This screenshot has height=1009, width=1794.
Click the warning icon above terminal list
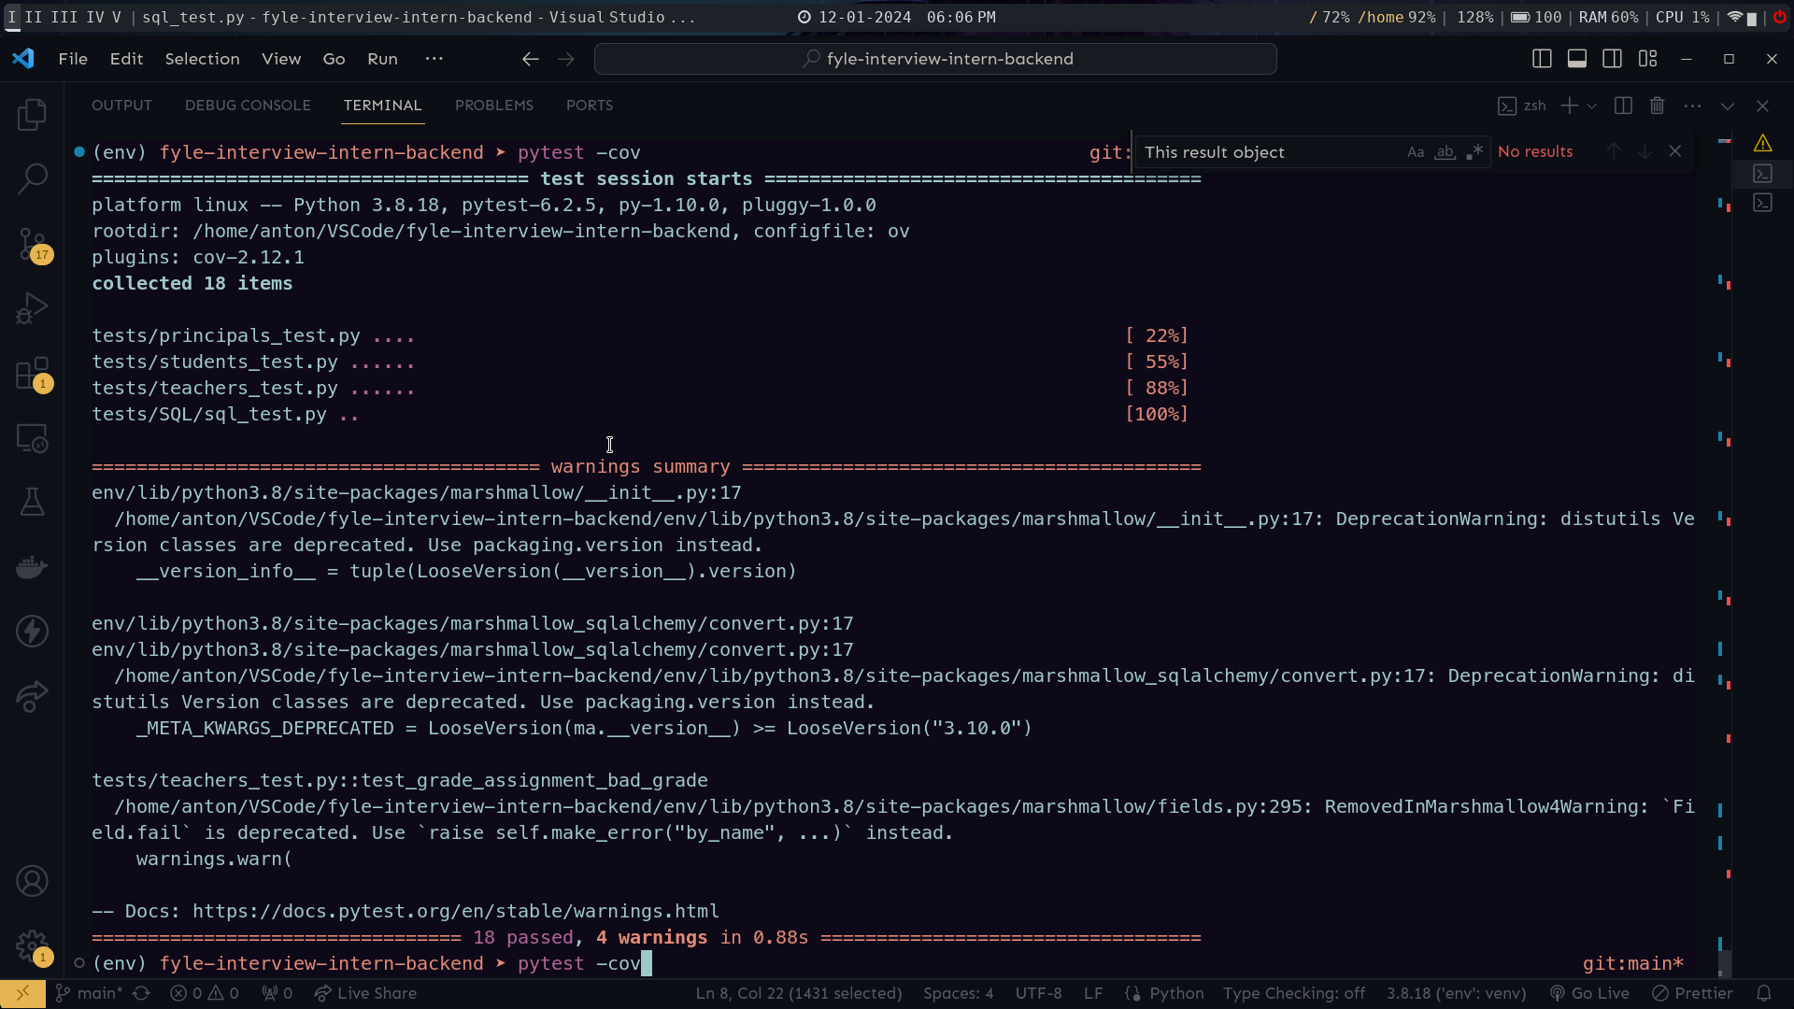(1763, 143)
